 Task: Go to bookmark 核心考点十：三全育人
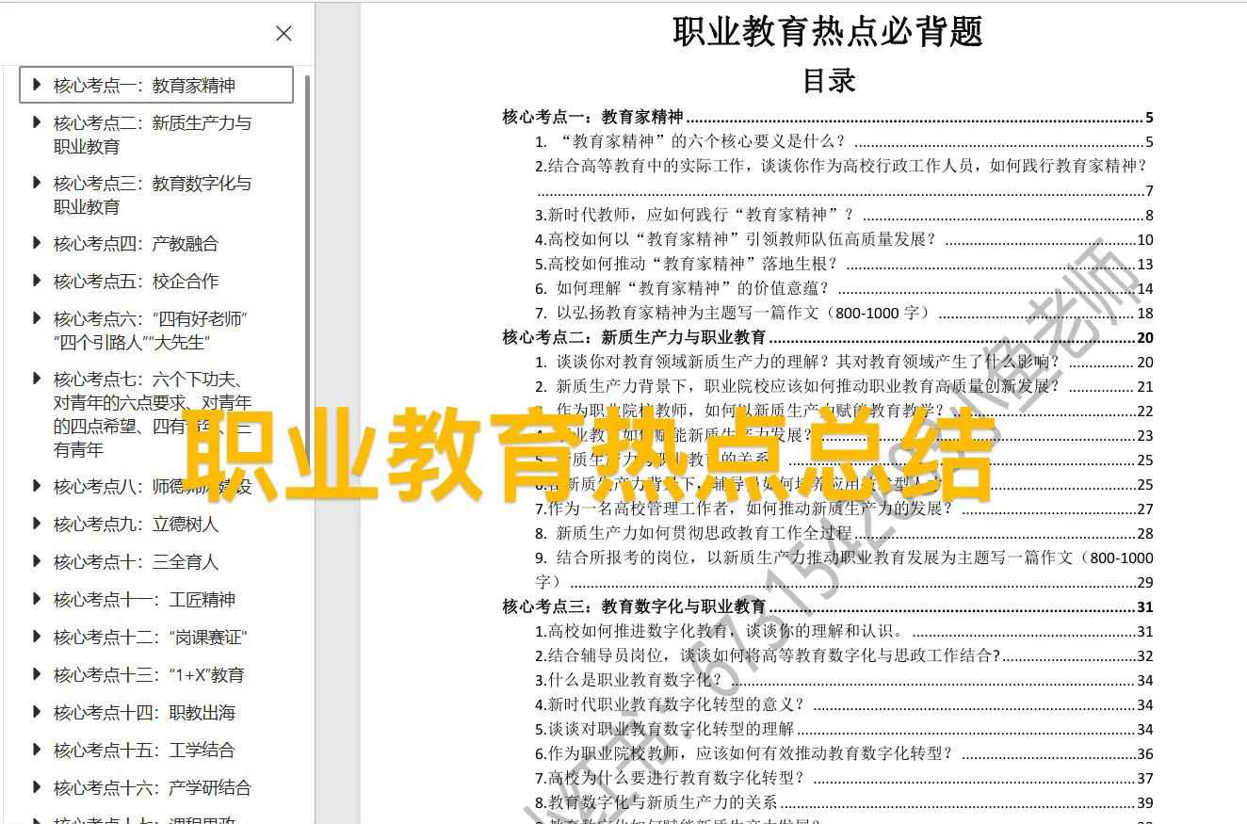(136, 562)
